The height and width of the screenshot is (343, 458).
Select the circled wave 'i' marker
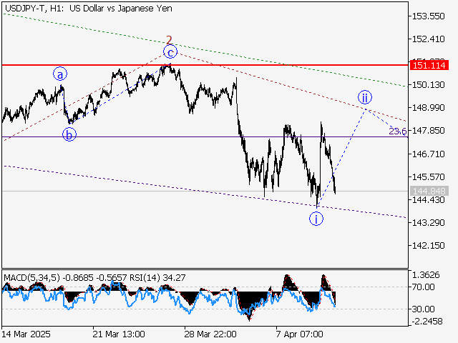(x=316, y=219)
